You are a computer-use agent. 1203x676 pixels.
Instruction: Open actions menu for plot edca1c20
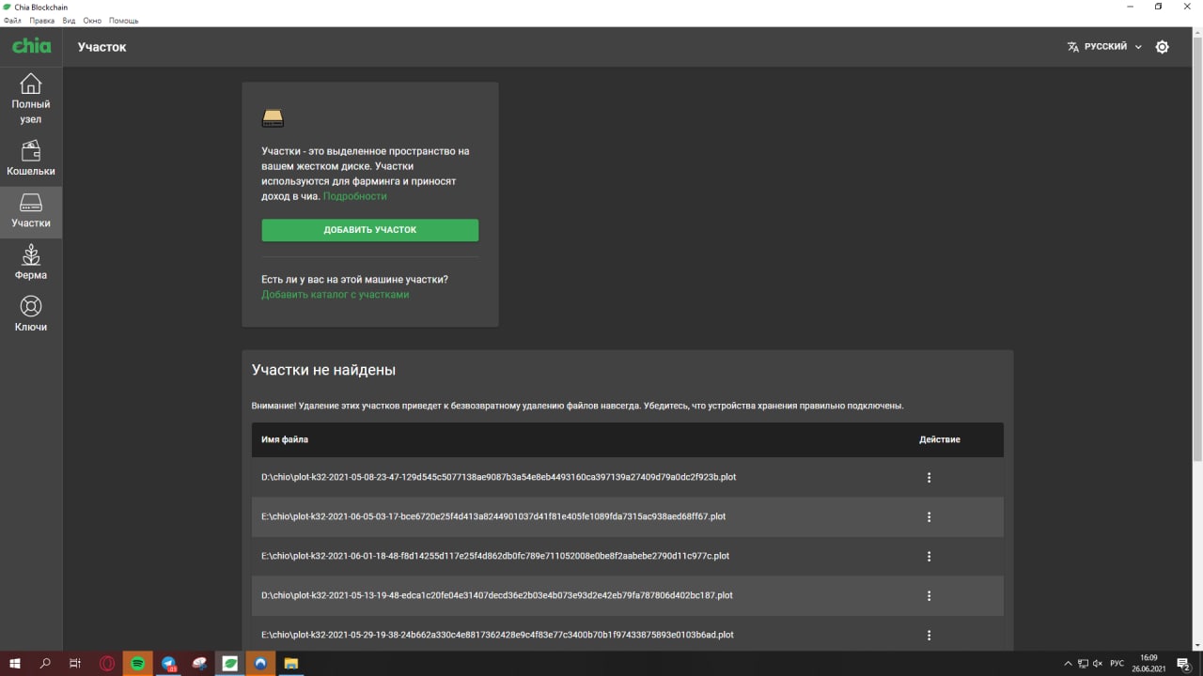pos(929,595)
